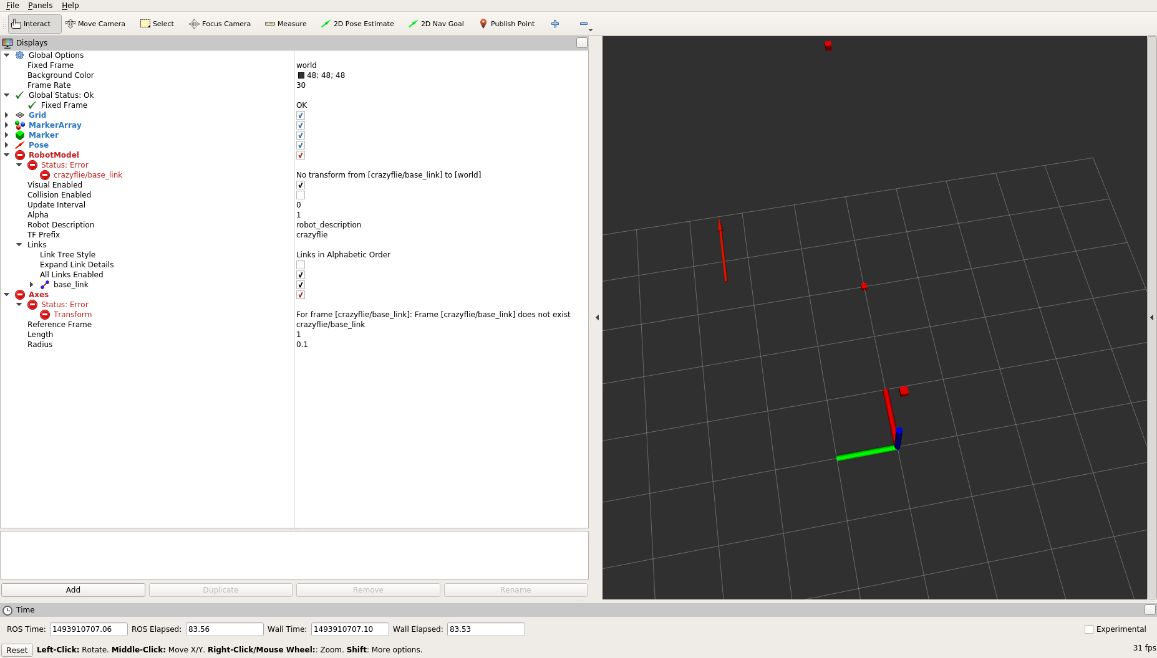The image size is (1157, 658).
Task: Click the Background Color swatch
Action: 301,75
